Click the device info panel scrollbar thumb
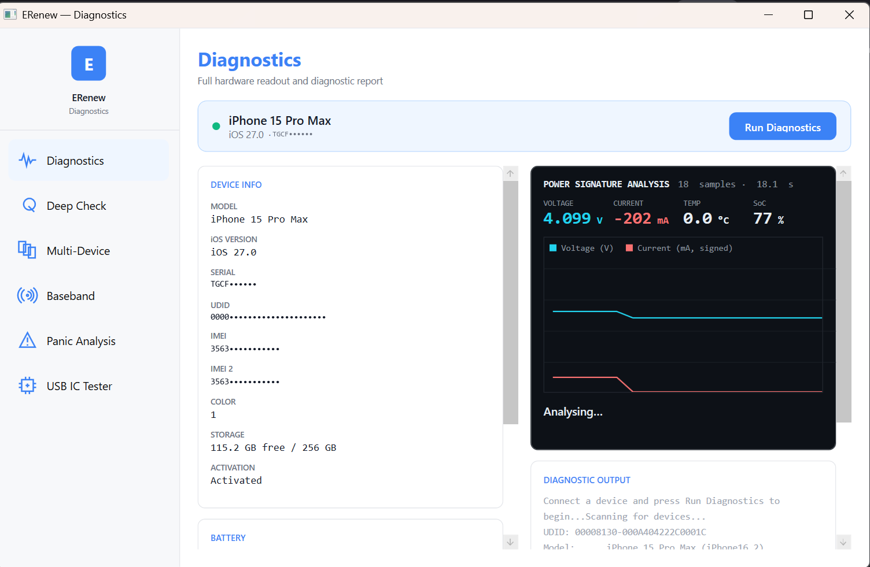Viewport: 870px width, 567px height. [510, 303]
